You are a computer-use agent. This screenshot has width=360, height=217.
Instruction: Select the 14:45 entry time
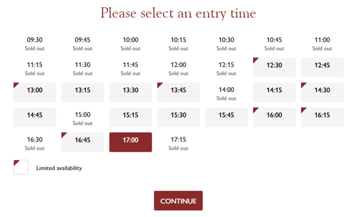pyautogui.click(x=35, y=117)
